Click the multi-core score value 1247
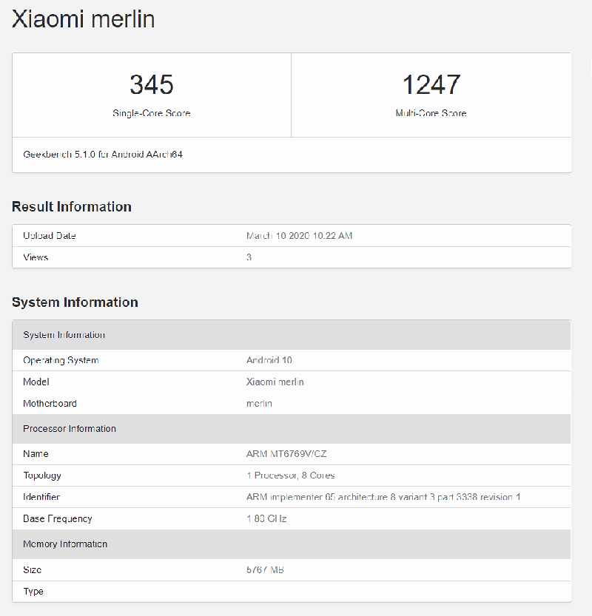 [431, 84]
